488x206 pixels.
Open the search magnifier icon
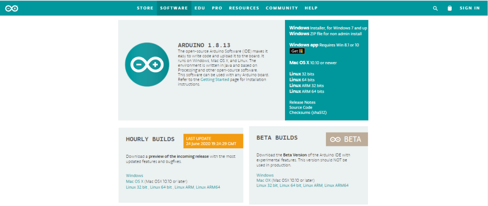pyautogui.click(x=435, y=8)
